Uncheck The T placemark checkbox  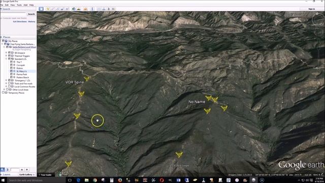coord(11,62)
